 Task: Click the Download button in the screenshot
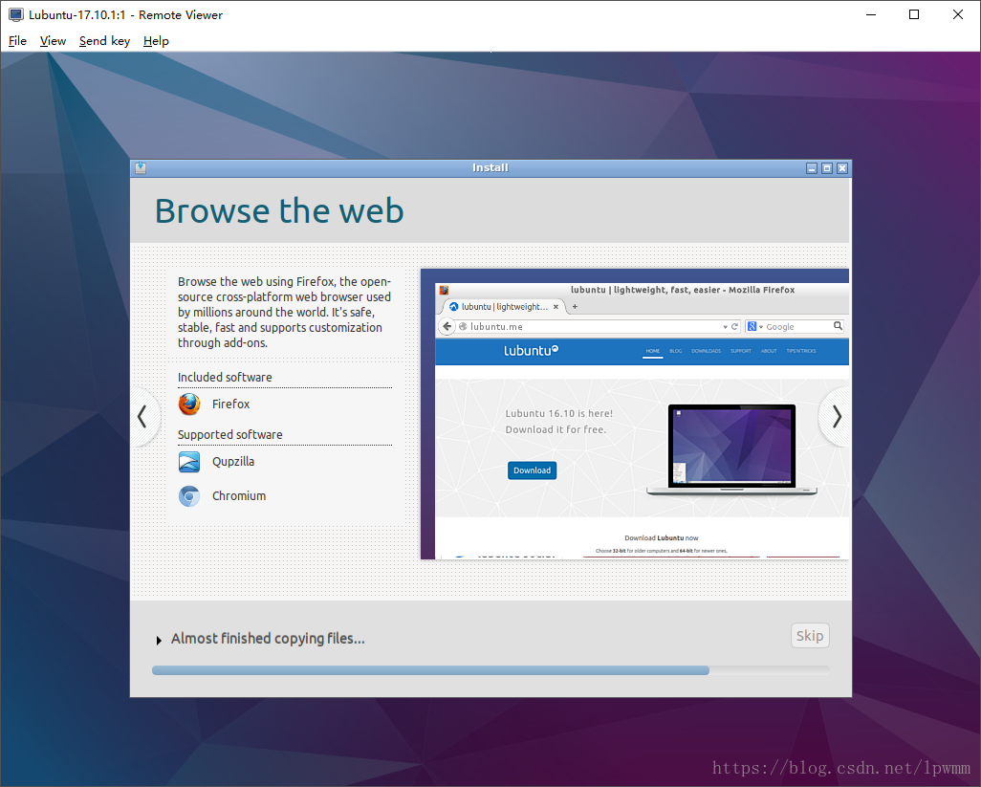pos(532,470)
